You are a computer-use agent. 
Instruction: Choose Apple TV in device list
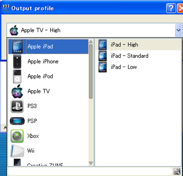tap(48, 91)
